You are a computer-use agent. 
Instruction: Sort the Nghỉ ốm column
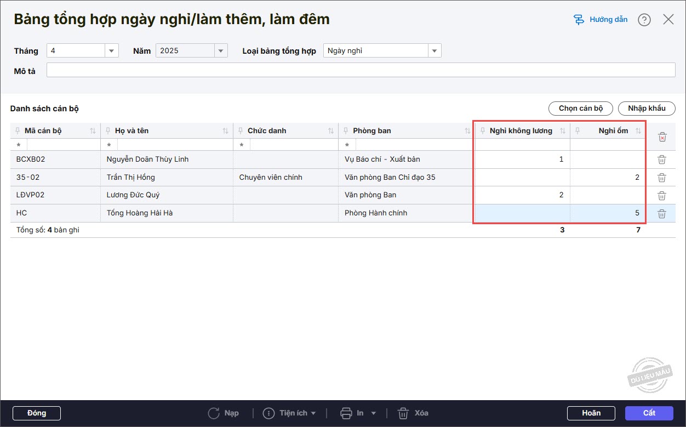point(638,131)
